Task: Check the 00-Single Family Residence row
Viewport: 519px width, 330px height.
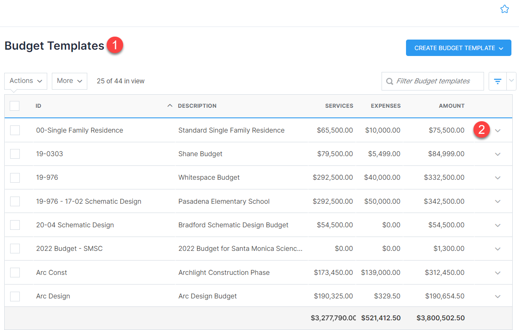Action: tap(15, 130)
